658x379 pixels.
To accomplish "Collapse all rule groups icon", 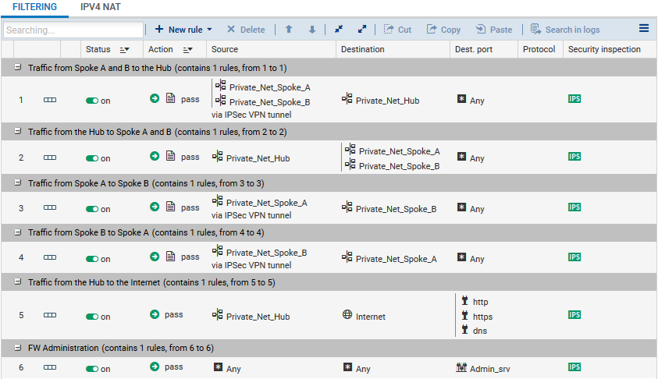I will (x=339, y=30).
